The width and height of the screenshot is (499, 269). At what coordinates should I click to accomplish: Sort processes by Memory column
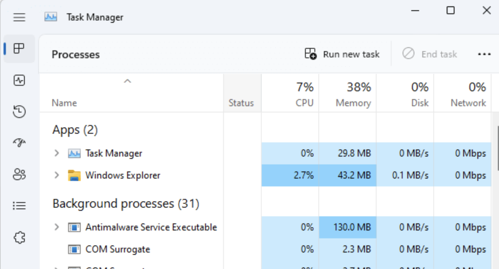tap(353, 93)
